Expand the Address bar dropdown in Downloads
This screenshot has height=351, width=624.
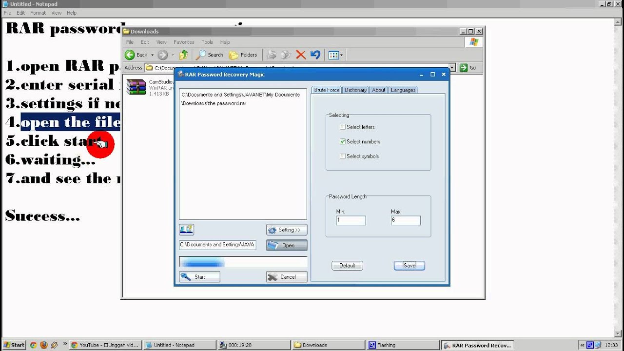pyautogui.click(x=452, y=68)
